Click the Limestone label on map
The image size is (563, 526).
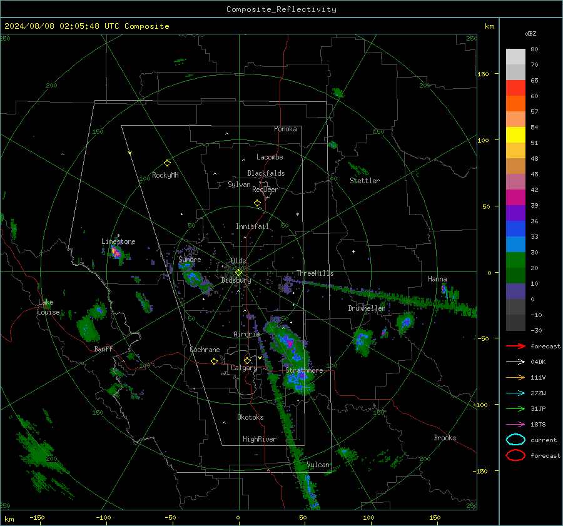pyautogui.click(x=118, y=241)
